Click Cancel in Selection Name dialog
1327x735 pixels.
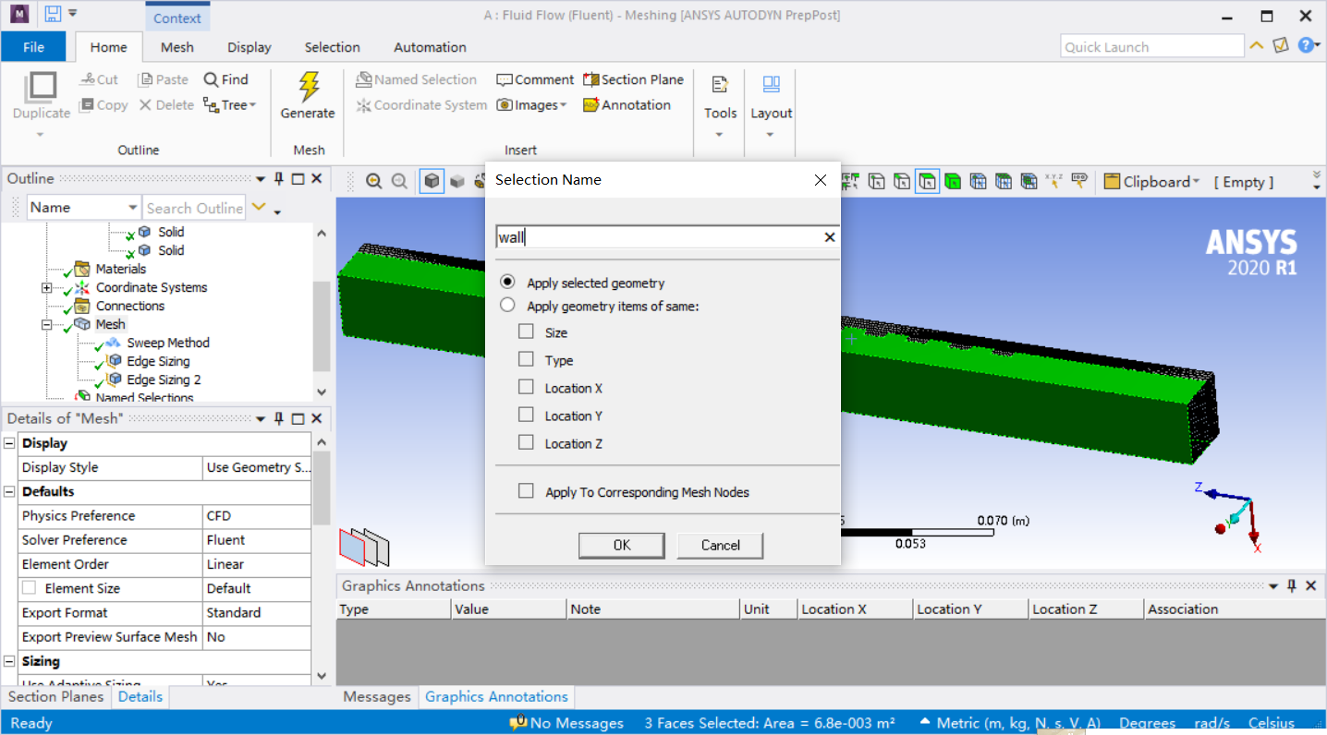[720, 545]
